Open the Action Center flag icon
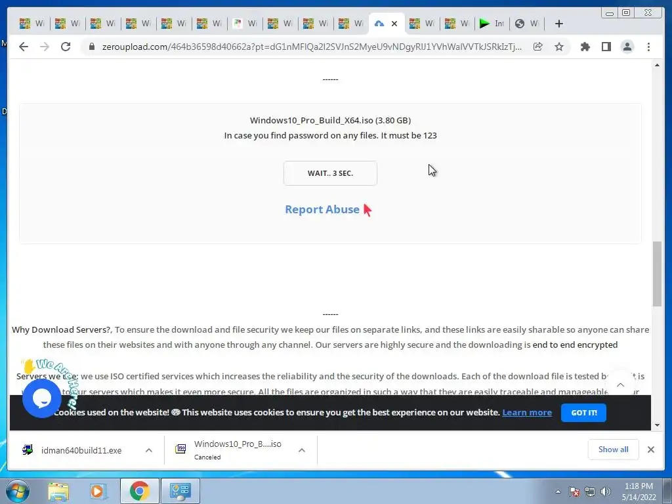672x504 pixels. click(x=574, y=492)
